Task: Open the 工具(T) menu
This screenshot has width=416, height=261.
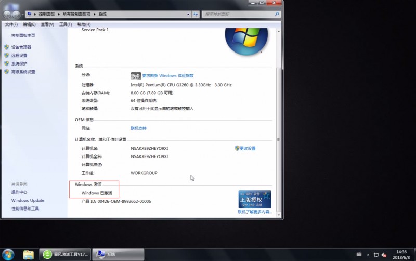Action: point(66,24)
